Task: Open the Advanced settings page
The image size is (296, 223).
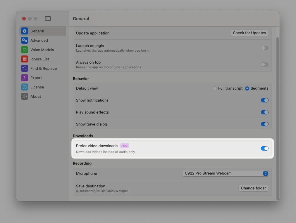Action: 43,40
